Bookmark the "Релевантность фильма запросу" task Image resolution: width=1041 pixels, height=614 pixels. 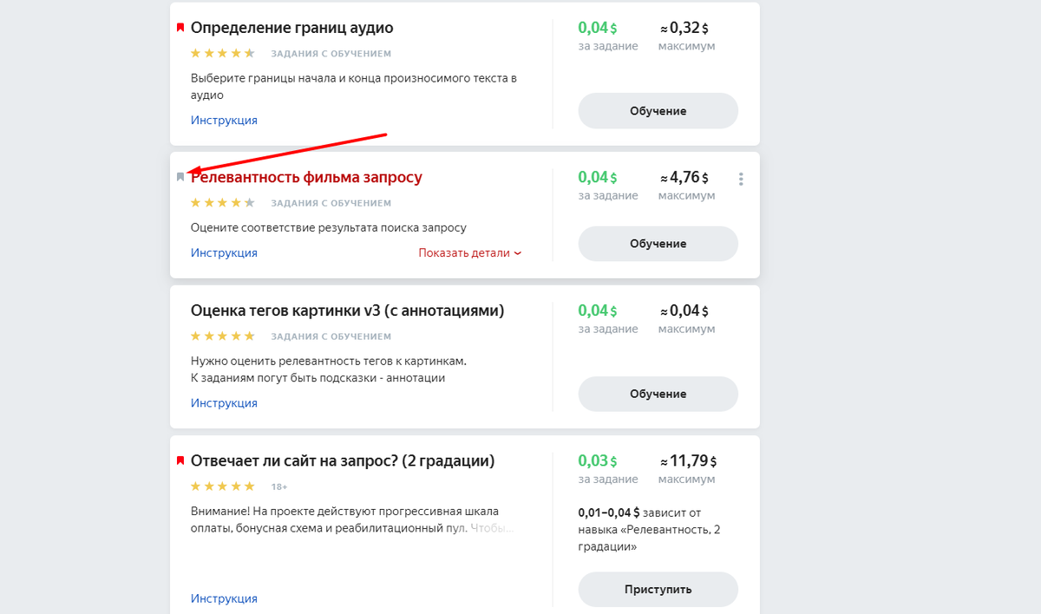[180, 177]
